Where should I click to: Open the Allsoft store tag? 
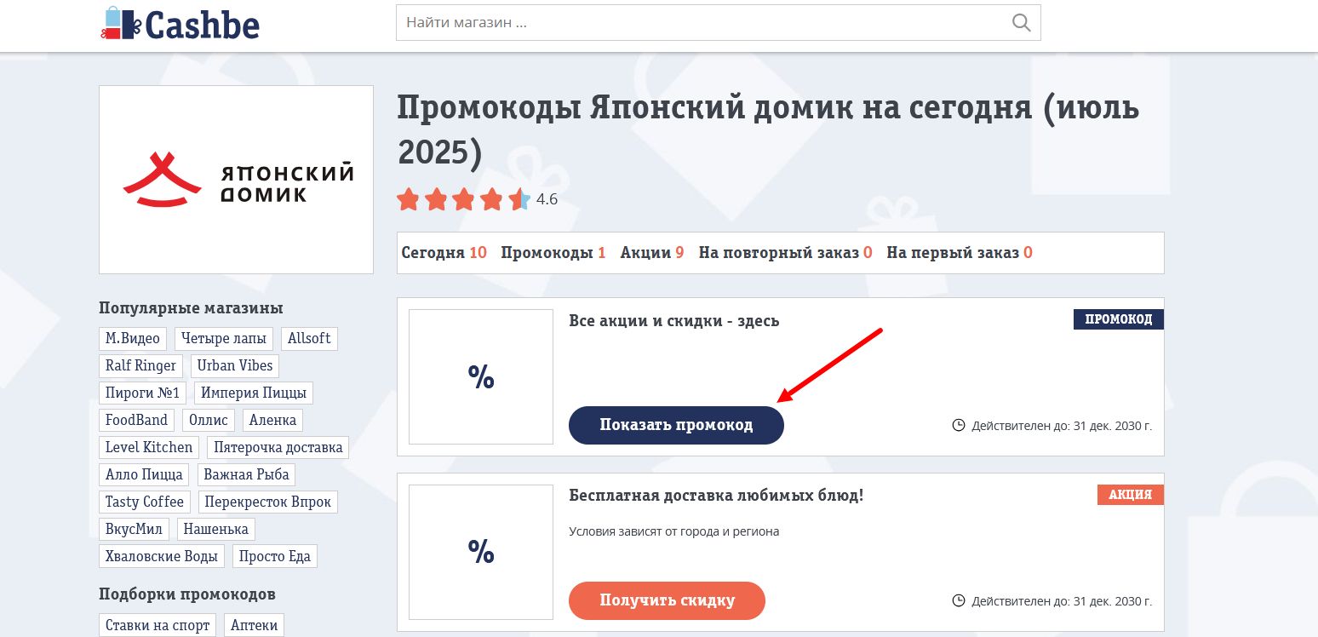point(309,339)
